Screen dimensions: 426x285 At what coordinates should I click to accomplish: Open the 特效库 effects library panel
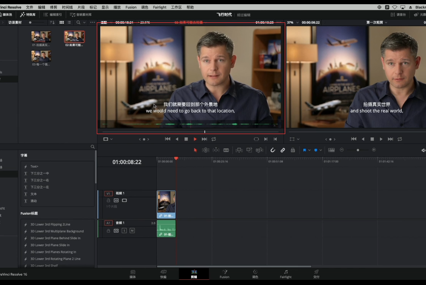click(28, 14)
